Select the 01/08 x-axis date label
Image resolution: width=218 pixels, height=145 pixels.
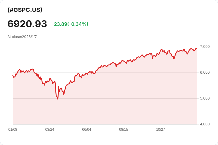(x=13, y=129)
